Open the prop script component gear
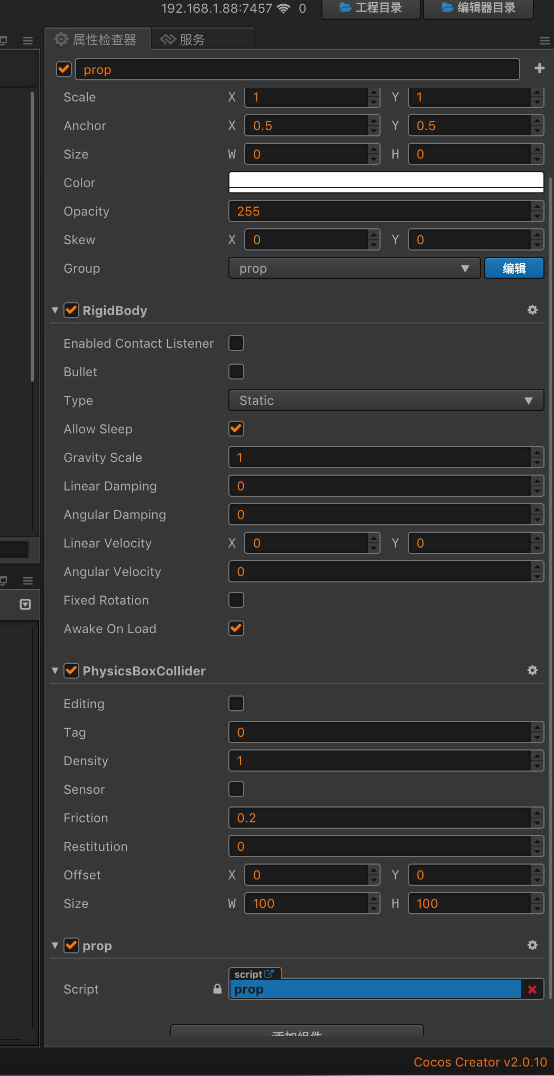This screenshot has height=1076, width=554. pyautogui.click(x=532, y=945)
